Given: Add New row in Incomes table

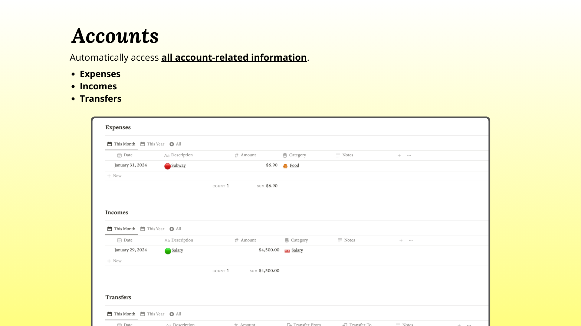Looking at the screenshot, I should click(114, 261).
